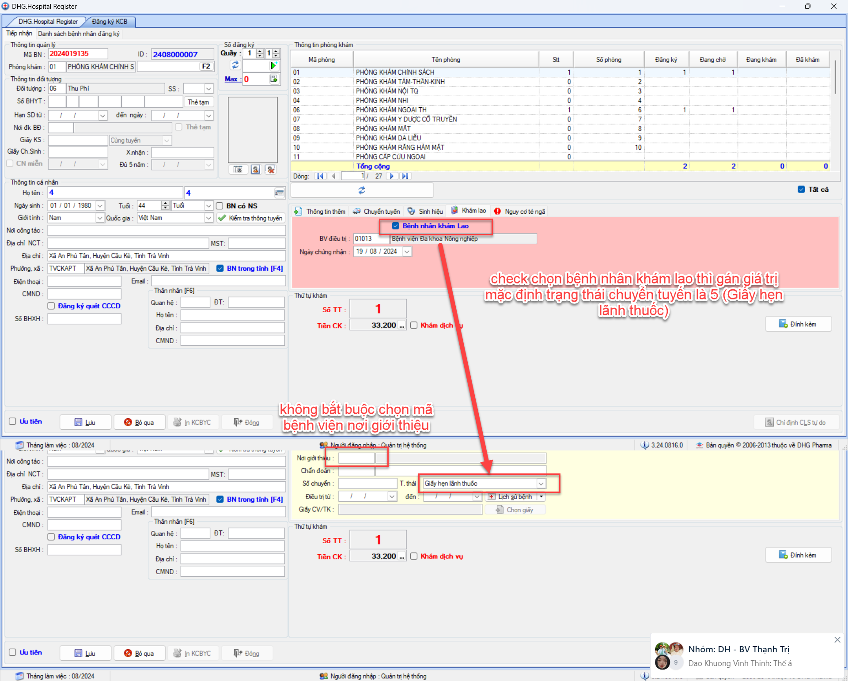Click the Nơi giới thiệu code field
Viewport: 848px width, 681px height.
coord(356,458)
